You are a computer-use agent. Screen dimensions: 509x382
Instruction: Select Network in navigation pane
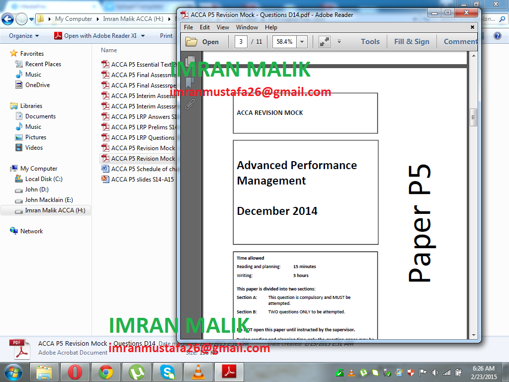coord(31,231)
